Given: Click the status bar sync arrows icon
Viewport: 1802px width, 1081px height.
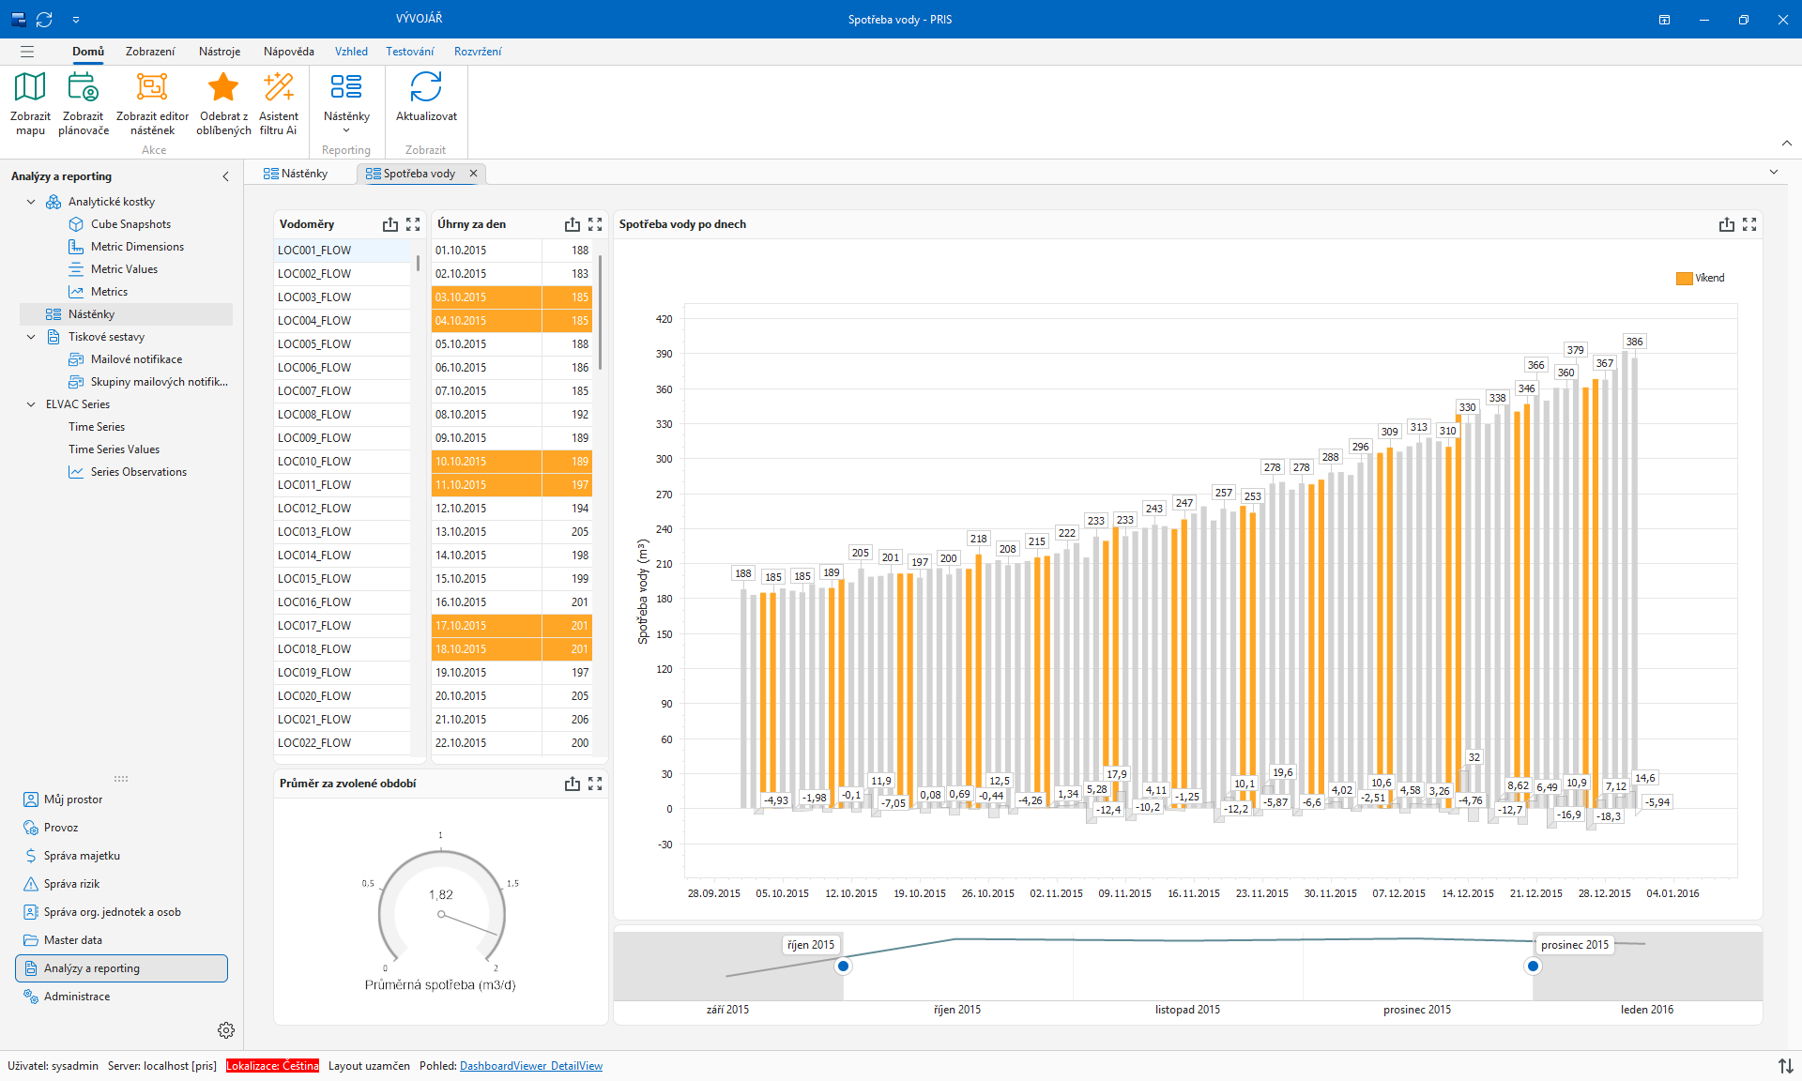Looking at the screenshot, I should pos(1785,1066).
